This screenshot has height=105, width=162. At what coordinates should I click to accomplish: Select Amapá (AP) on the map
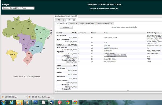[x=29, y=21]
